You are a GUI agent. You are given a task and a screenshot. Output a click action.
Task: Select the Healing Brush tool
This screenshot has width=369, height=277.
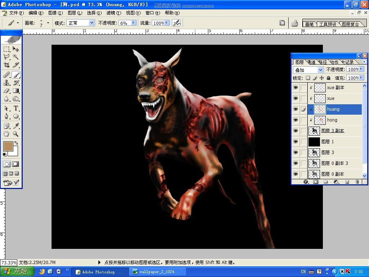6,75
